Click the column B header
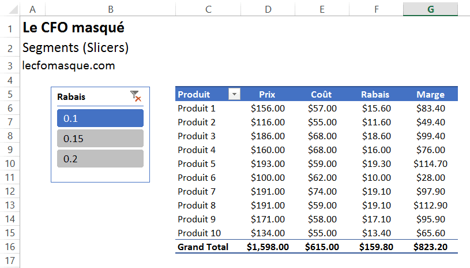 (110, 9)
